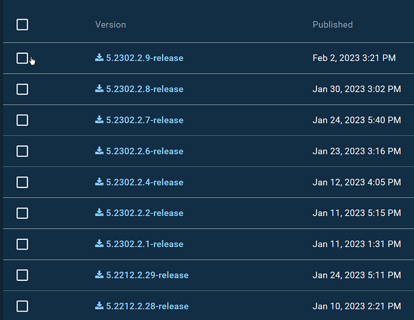Toggle the select-all checkbox in header
Image resolution: width=414 pixels, height=320 pixels.
[22, 24]
